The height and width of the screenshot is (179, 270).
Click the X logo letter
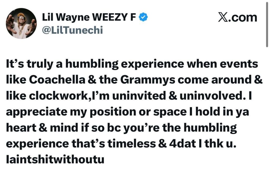[224, 17]
